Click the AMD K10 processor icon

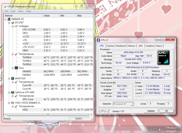[x=13, y=79]
